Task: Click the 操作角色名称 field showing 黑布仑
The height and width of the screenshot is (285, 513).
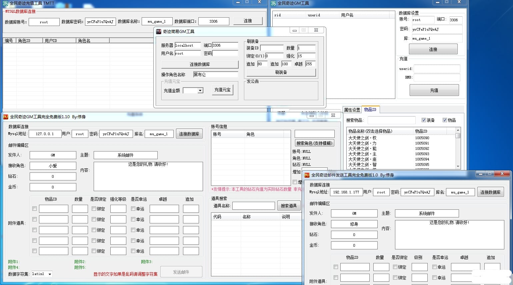Action: coord(216,75)
